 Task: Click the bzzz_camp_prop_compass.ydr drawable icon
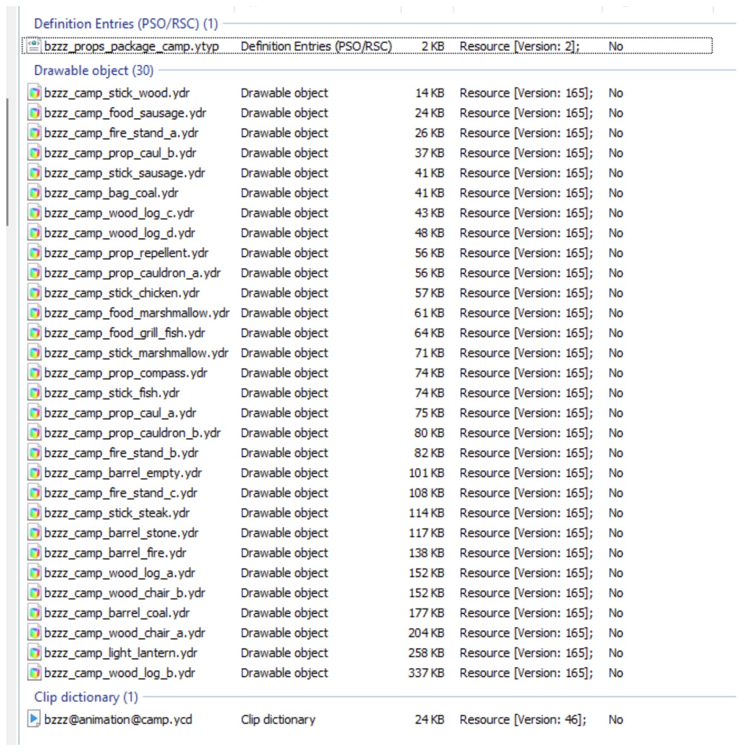pos(34,373)
